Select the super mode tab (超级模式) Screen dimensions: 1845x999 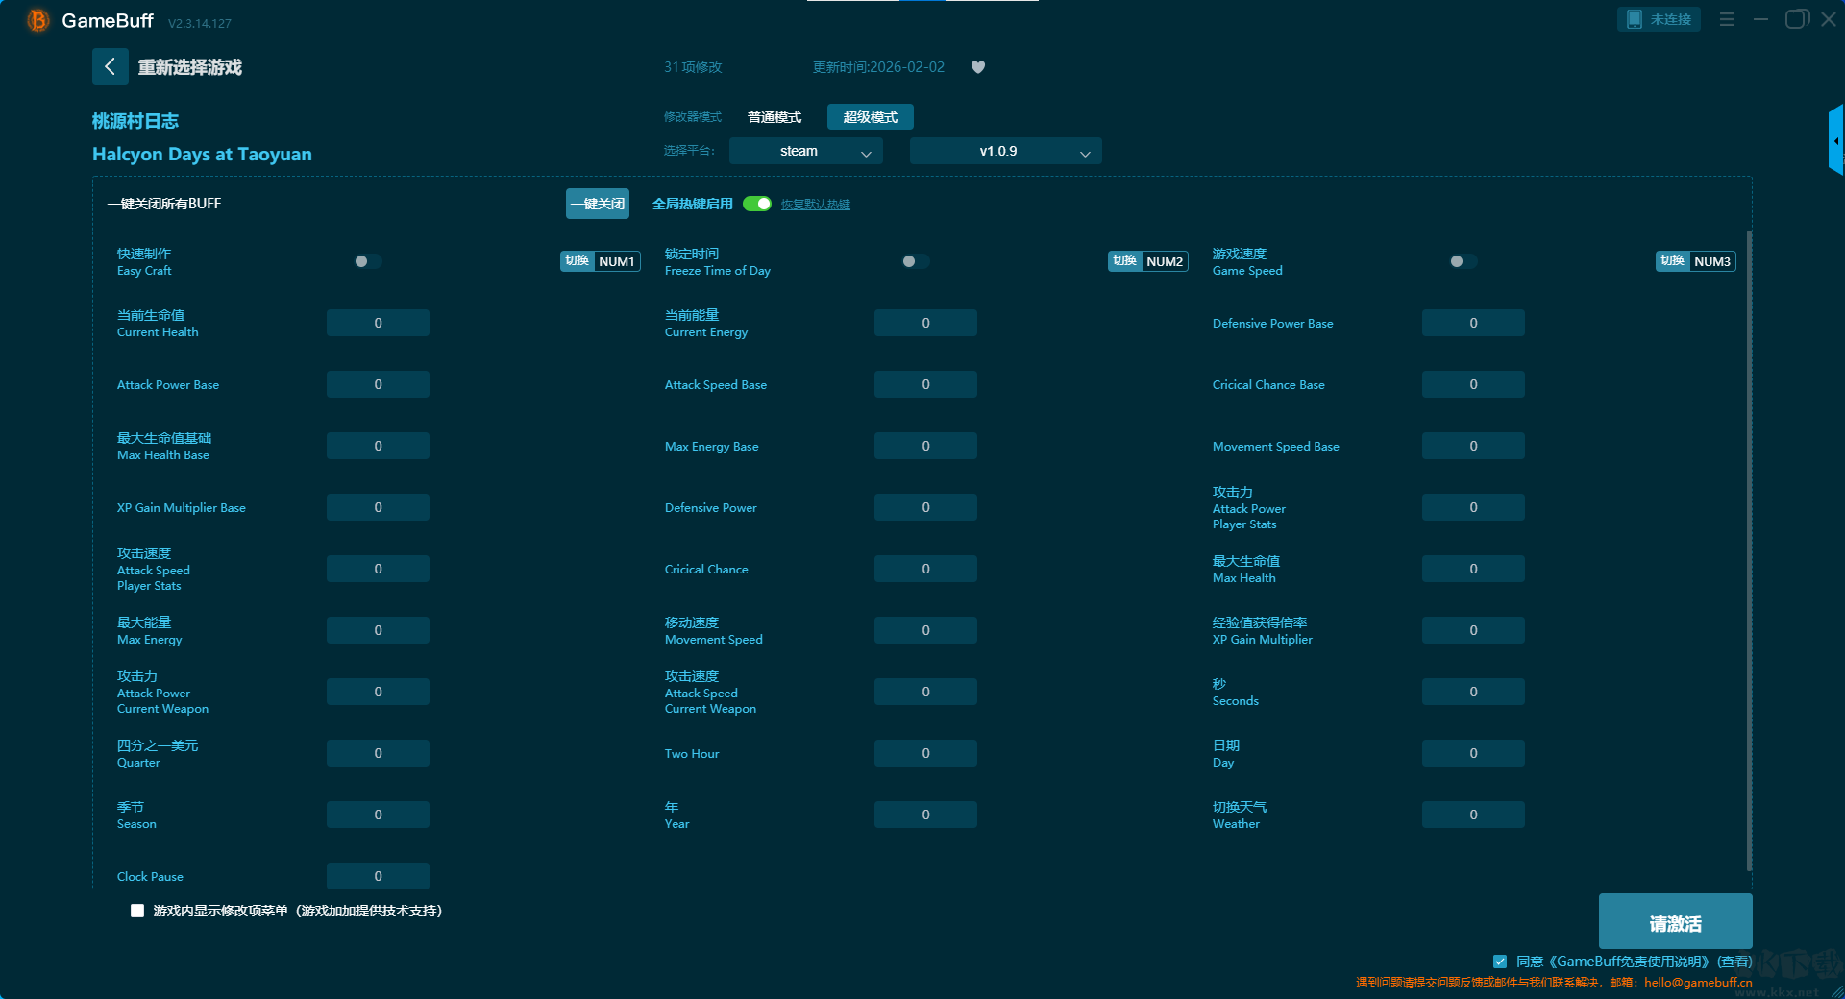pos(870,117)
